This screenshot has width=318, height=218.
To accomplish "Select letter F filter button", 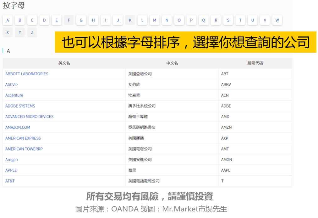I will [x=69, y=20].
